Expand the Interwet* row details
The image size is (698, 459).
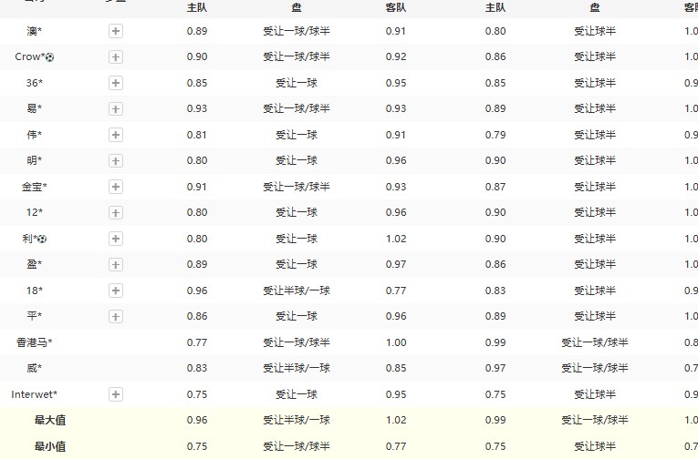tap(116, 394)
